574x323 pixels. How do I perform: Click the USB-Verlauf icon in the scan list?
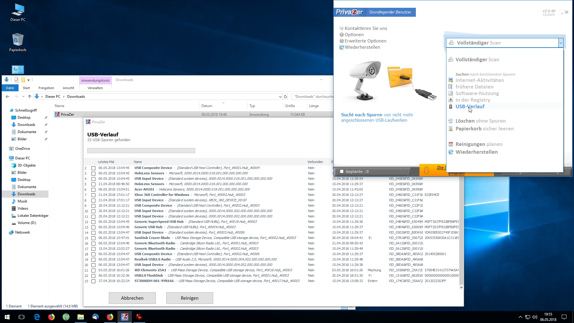click(451, 106)
